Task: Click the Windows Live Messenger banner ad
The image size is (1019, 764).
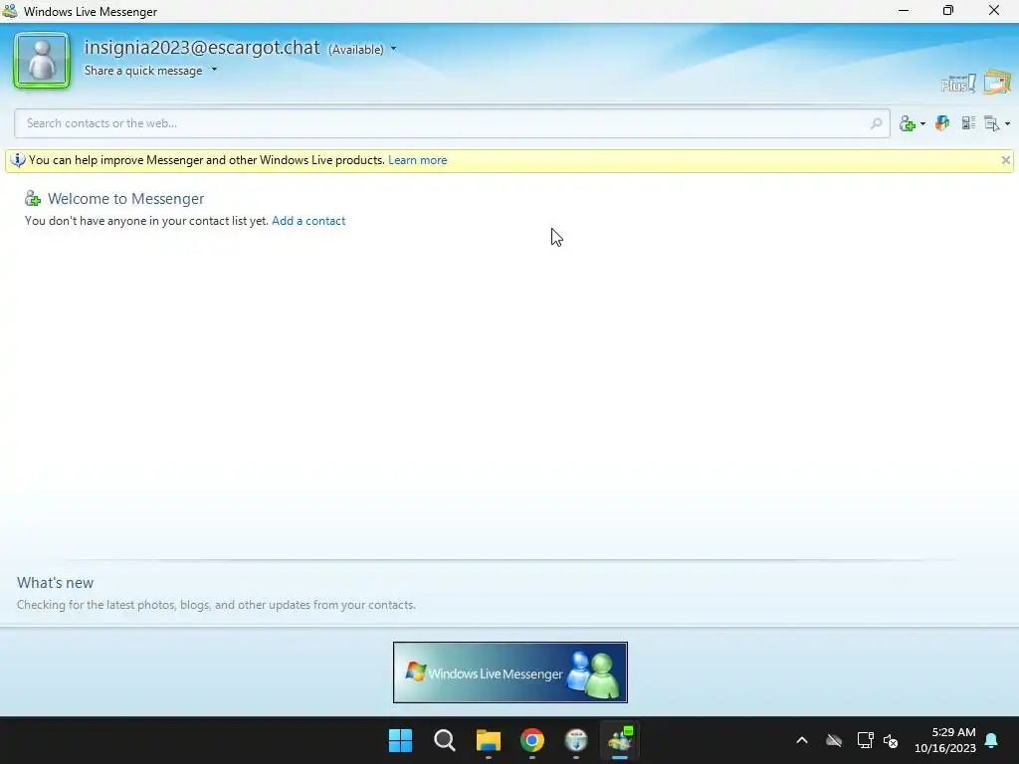Action: pyautogui.click(x=510, y=672)
